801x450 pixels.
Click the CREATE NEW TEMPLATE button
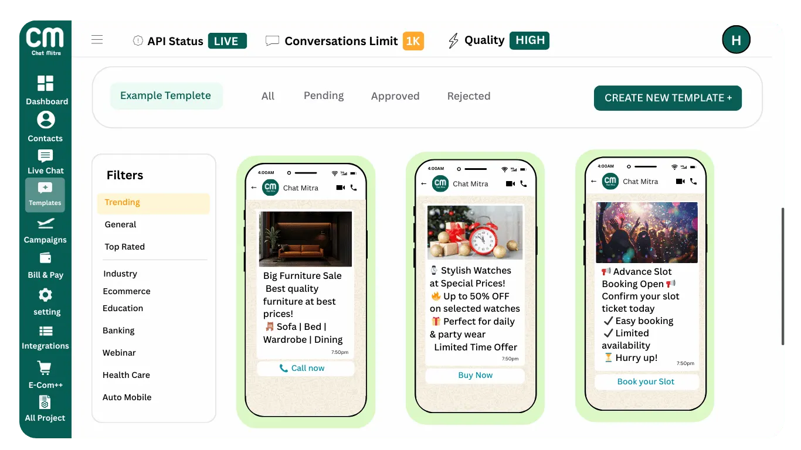[x=667, y=98]
